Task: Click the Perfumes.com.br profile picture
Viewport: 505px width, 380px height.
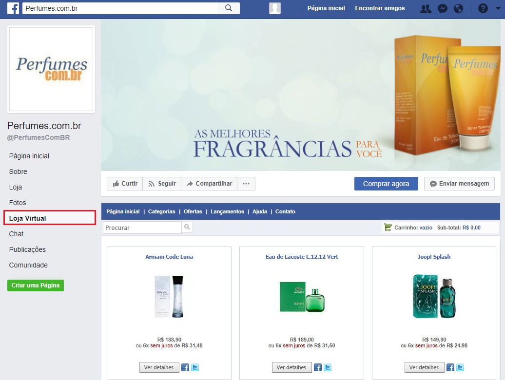Action: coord(51,69)
